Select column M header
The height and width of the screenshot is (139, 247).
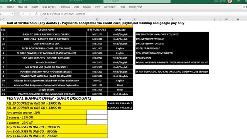click(x=227, y=19)
